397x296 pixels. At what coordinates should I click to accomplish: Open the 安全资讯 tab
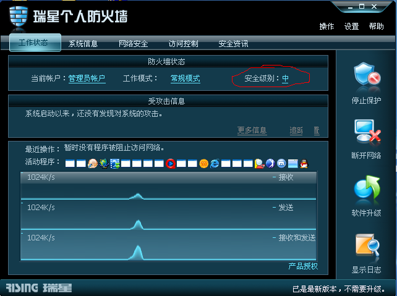pos(233,44)
